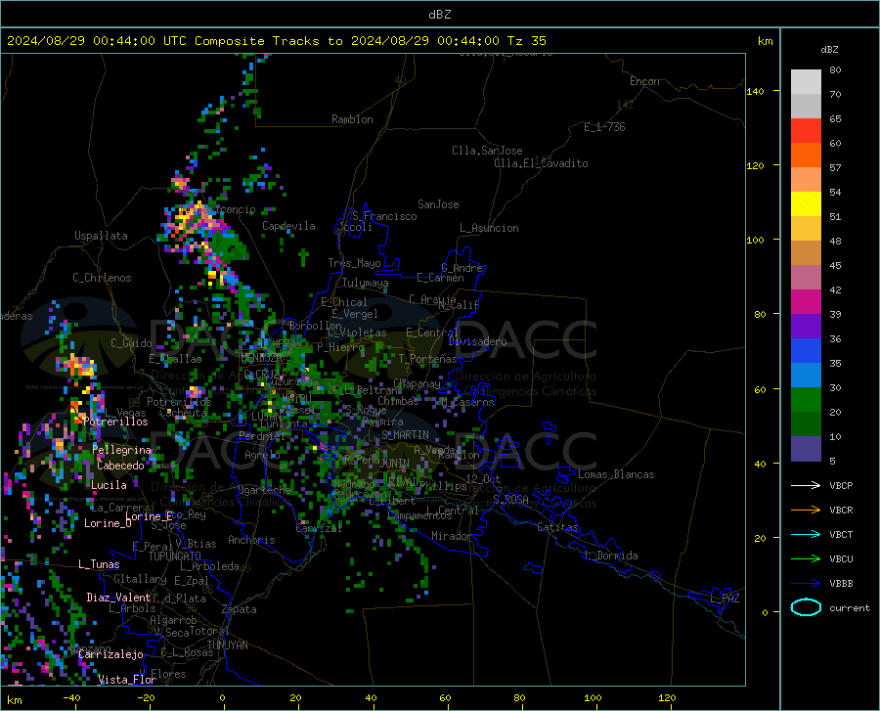Click the Carrizalejo map label
This screenshot has width=880, height=711.
coord(110,654)
